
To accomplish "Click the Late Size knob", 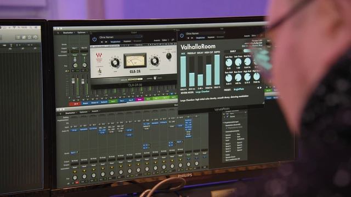I will tap(229, 63).
